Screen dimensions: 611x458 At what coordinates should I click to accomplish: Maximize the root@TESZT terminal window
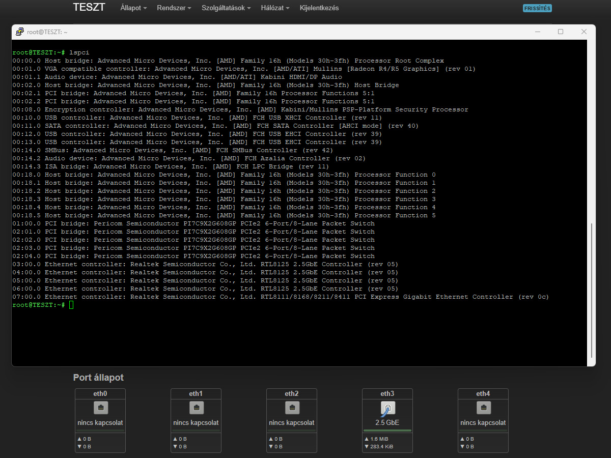point(561,32)
